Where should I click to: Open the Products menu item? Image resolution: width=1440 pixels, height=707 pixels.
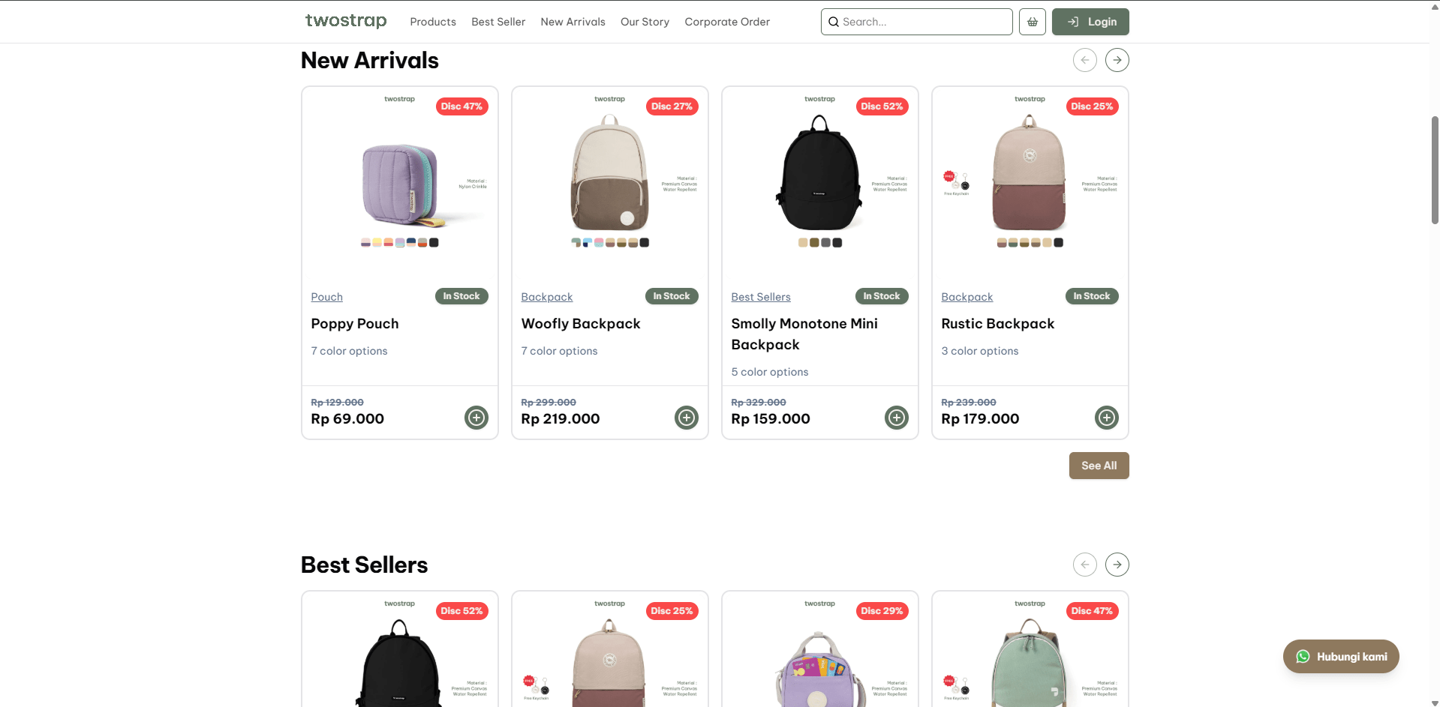click(433, 22)
